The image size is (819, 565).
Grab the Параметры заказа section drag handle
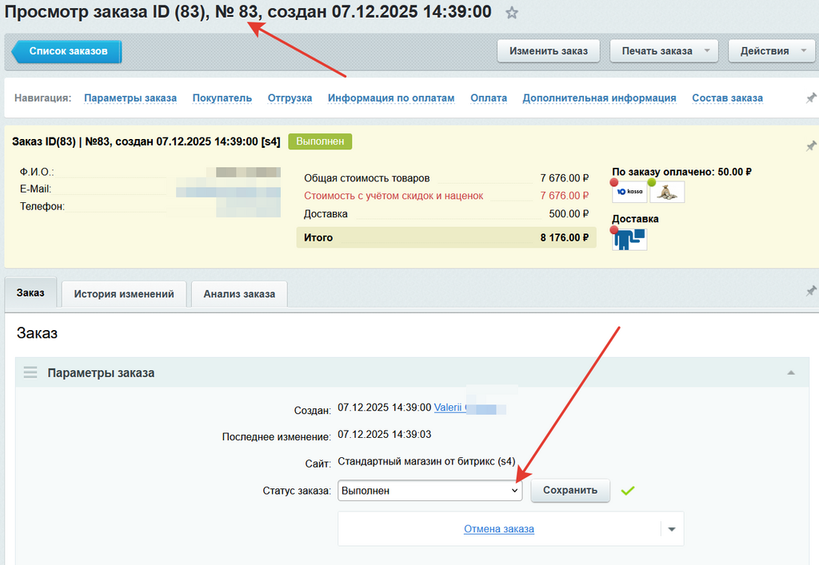point(30,372)
